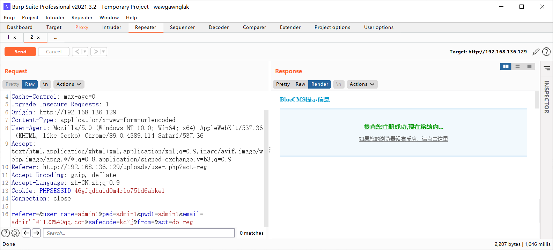Open the Project menu
The height and width of the screenshot is (250, 553).
30,17
